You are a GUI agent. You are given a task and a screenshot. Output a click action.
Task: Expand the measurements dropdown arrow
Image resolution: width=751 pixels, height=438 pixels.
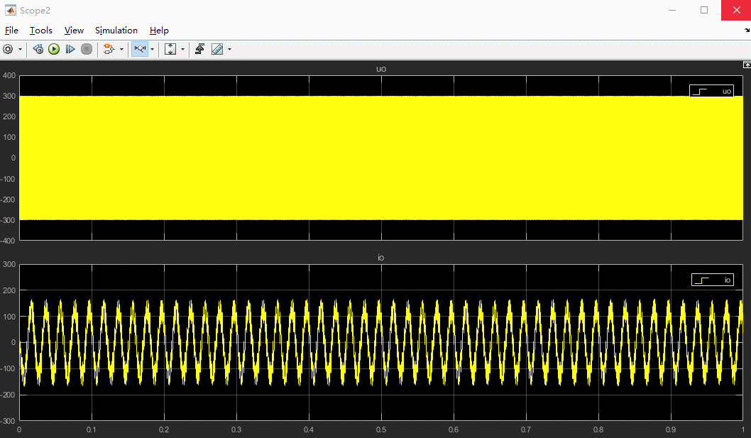click(229, 50)
